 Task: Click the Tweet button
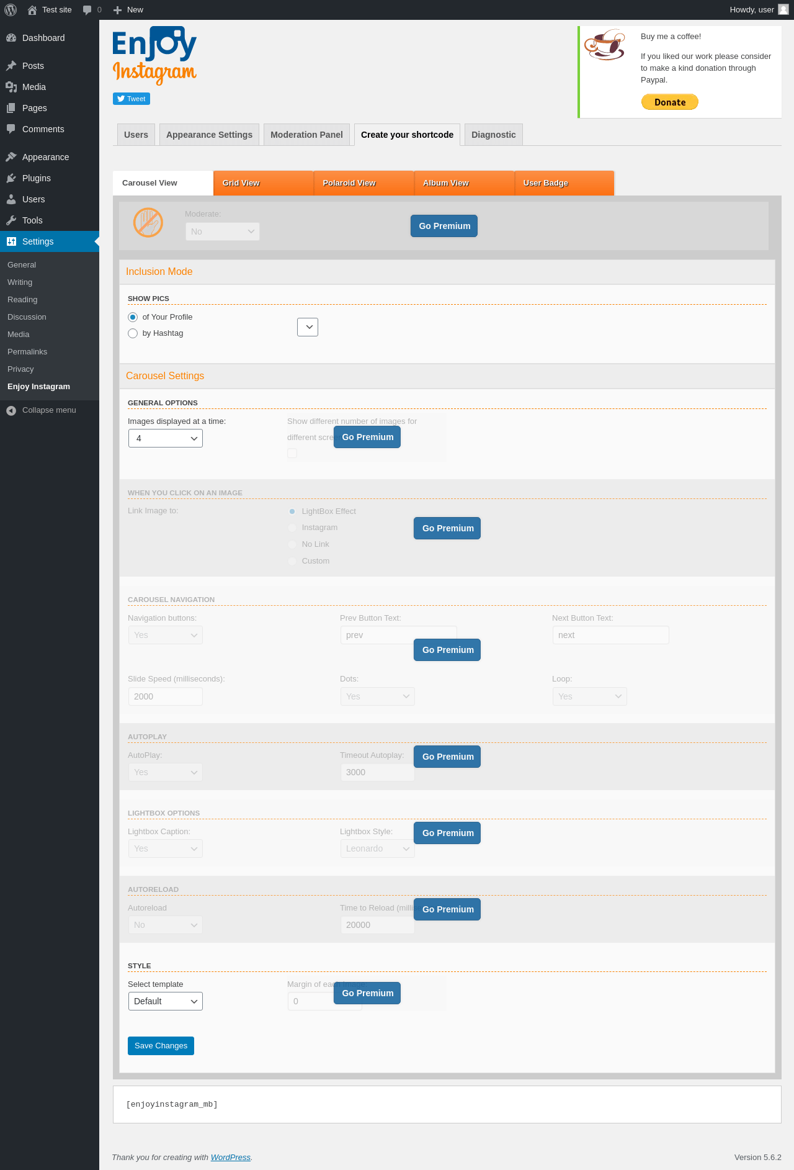[x=132, y=99]
